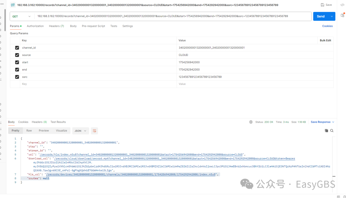Open the response Headers (8) tab

point(39,122)
